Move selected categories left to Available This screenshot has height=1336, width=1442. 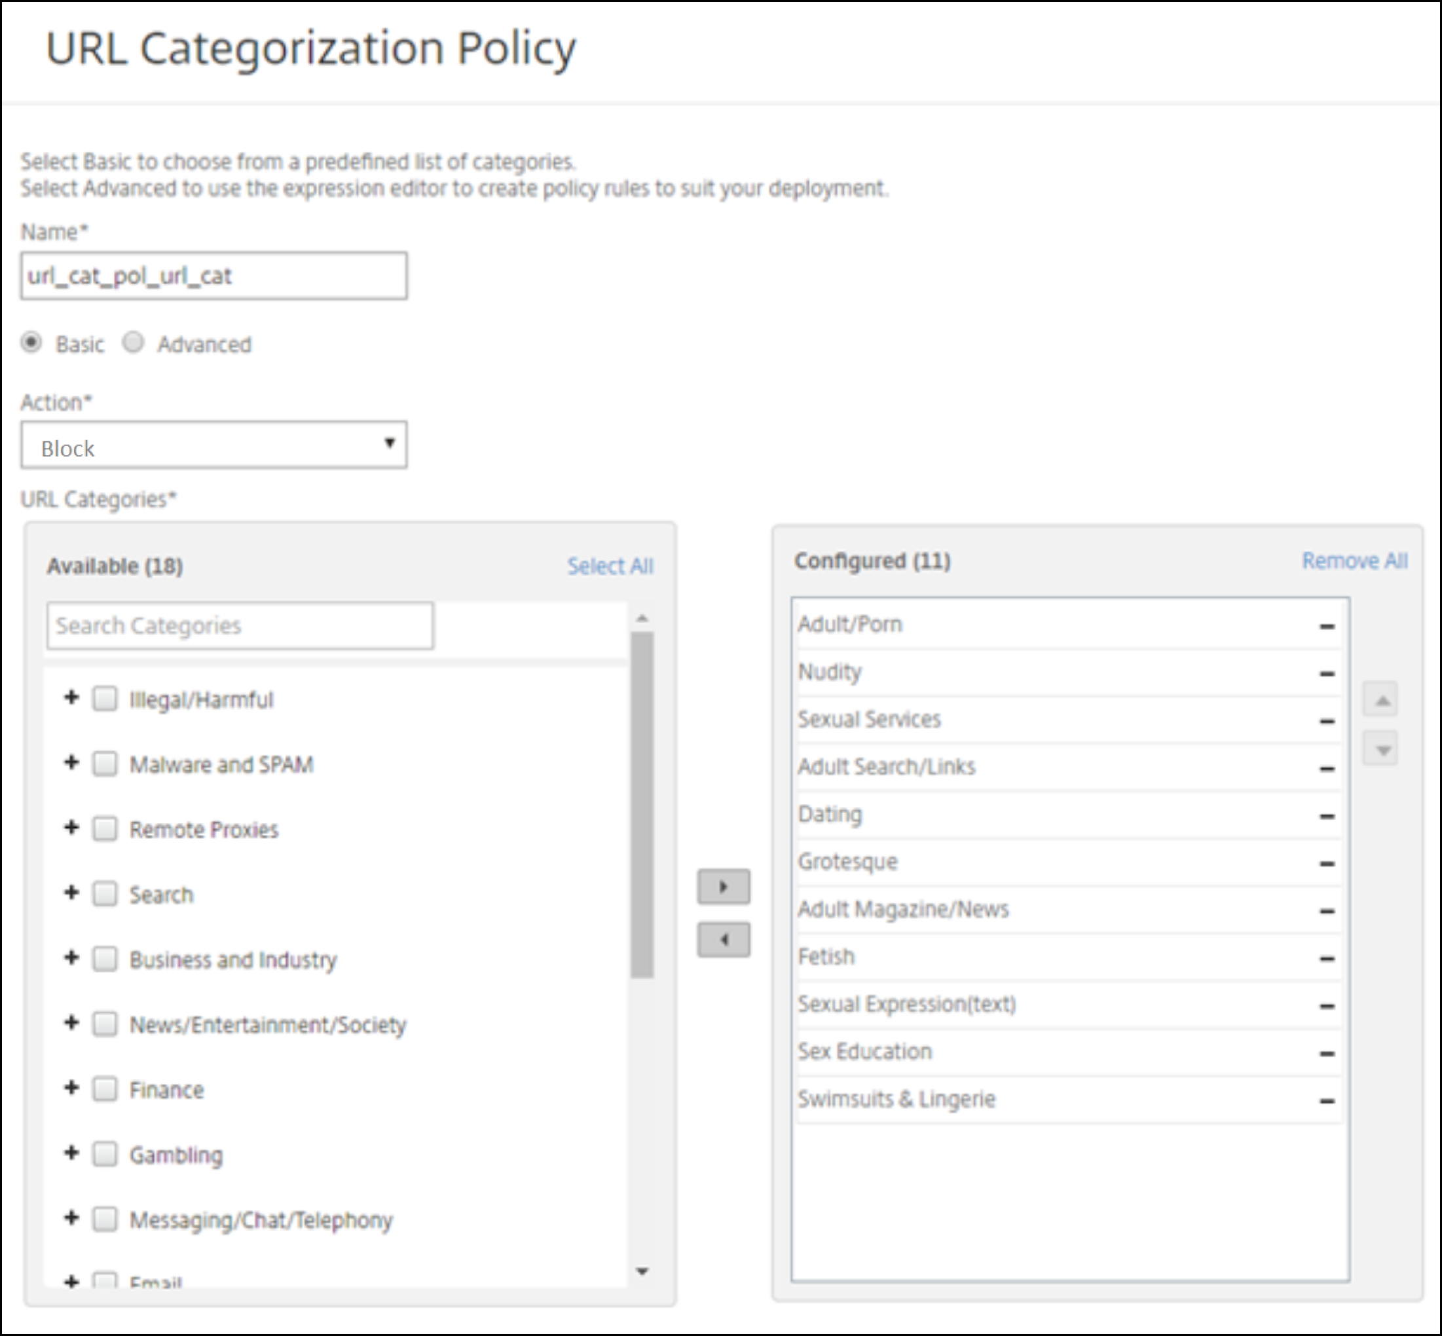pos(724,940)
